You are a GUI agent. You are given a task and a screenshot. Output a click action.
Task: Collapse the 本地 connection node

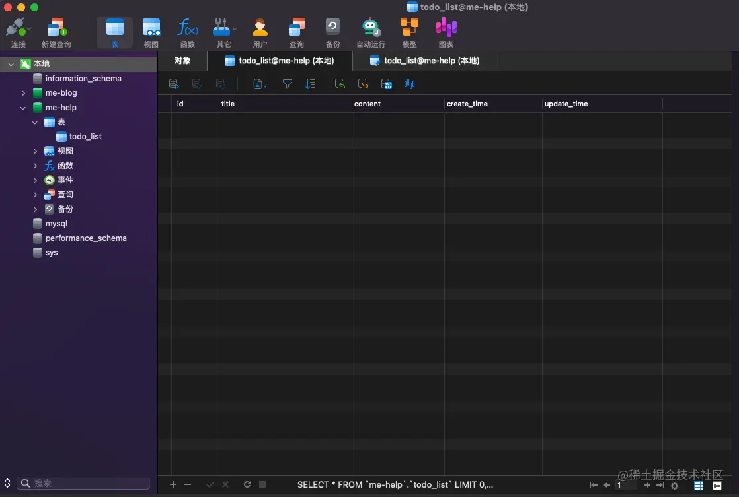coord(11,64)
